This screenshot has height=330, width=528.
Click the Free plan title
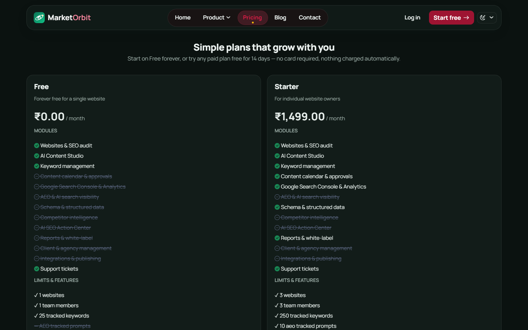[x=41, y=87]
